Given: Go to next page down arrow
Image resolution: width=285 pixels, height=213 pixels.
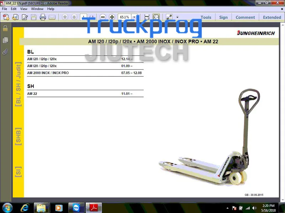Looking at the screenshot, I should pos(74,17).
